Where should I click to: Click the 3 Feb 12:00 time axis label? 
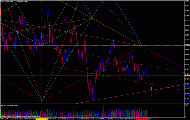(x=109, y=119)
